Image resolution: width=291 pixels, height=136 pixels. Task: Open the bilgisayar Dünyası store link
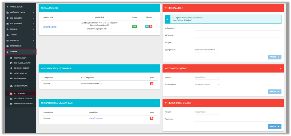click(50, 27)
